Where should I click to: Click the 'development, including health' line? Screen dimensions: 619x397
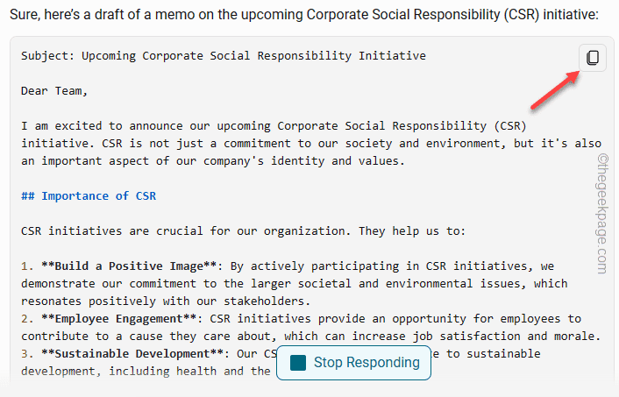tap(132, 371)
